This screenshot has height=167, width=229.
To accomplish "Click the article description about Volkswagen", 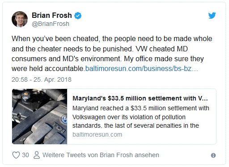I will (x=141, y=117).
